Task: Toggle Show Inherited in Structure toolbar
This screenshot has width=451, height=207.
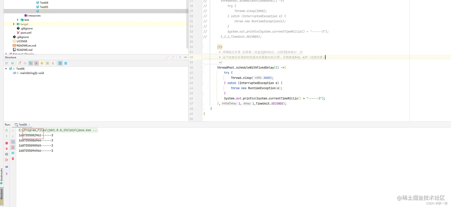Action: click(20, 63)
